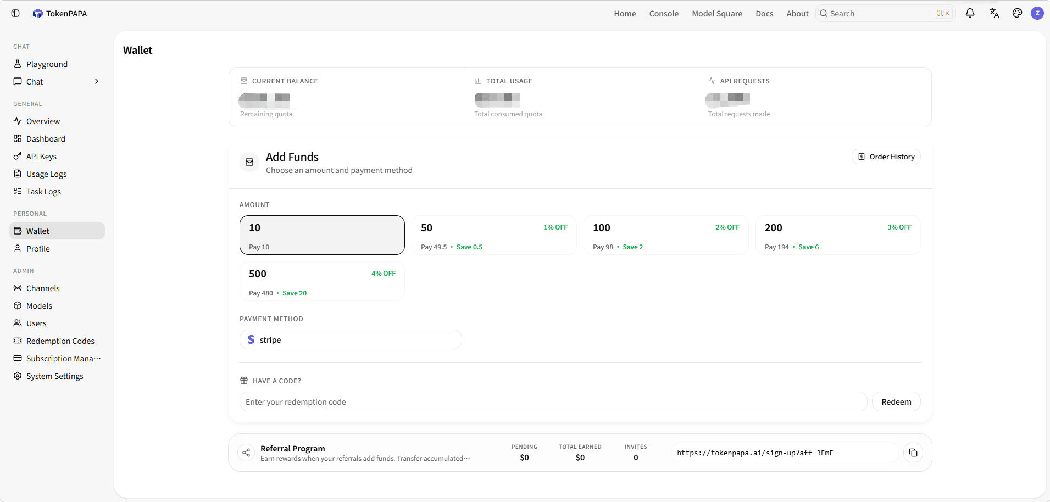Click the Playground flask icon
Image resolution: width=1050 pixels, height=502 pixels.
[x=18, y=64]
